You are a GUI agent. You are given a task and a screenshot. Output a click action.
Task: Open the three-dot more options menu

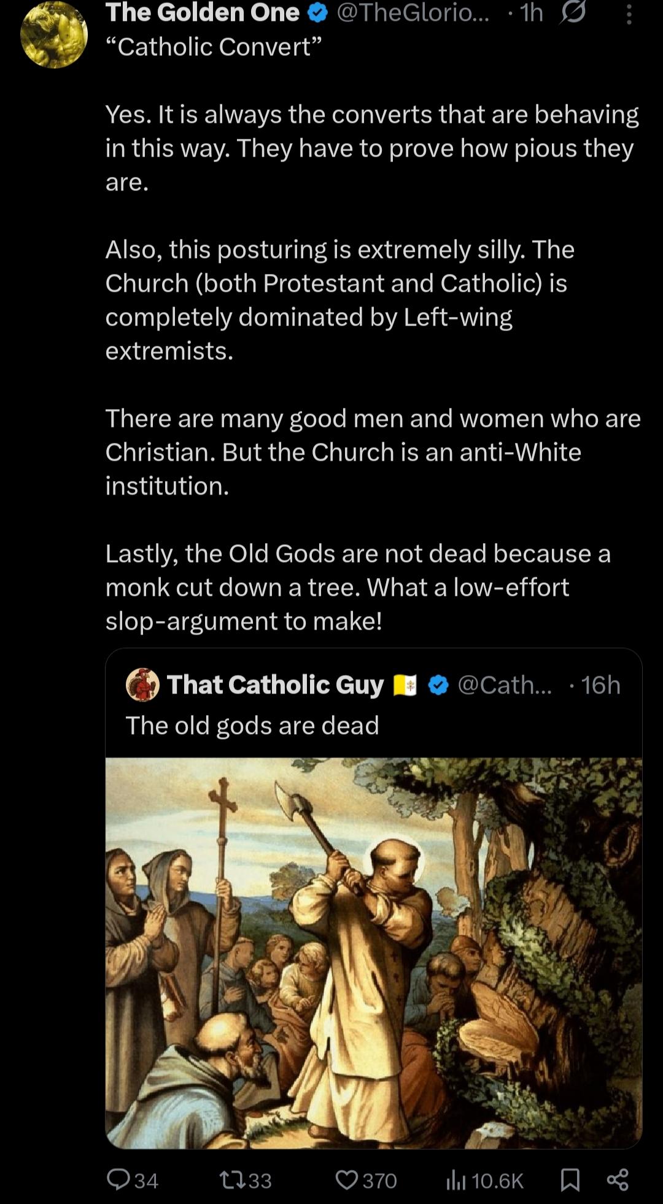click(x=629, y=14)
